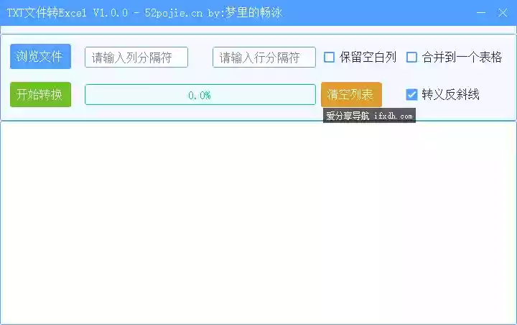This screenshot has height=325, width=517.
Task: Start conversion with 开始转换 button
Action: tap(40, 94)
